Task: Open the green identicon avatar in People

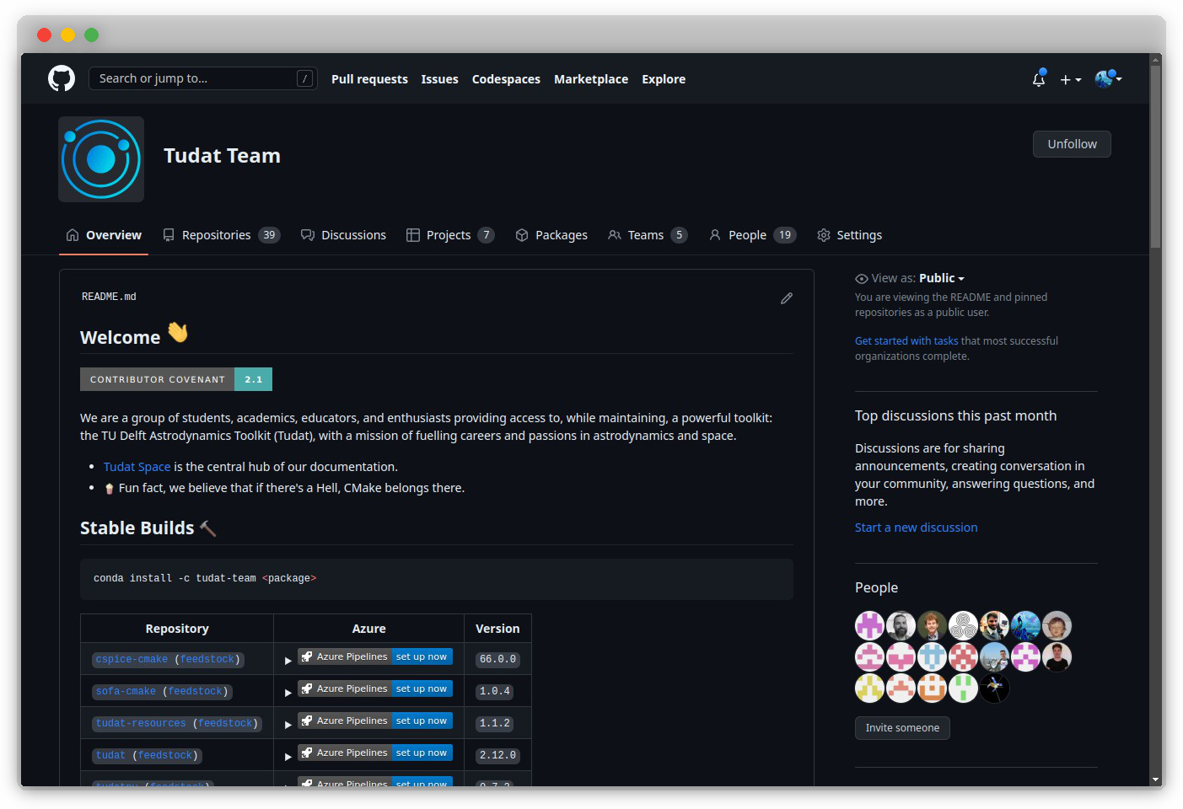Action: coord(963,688)
